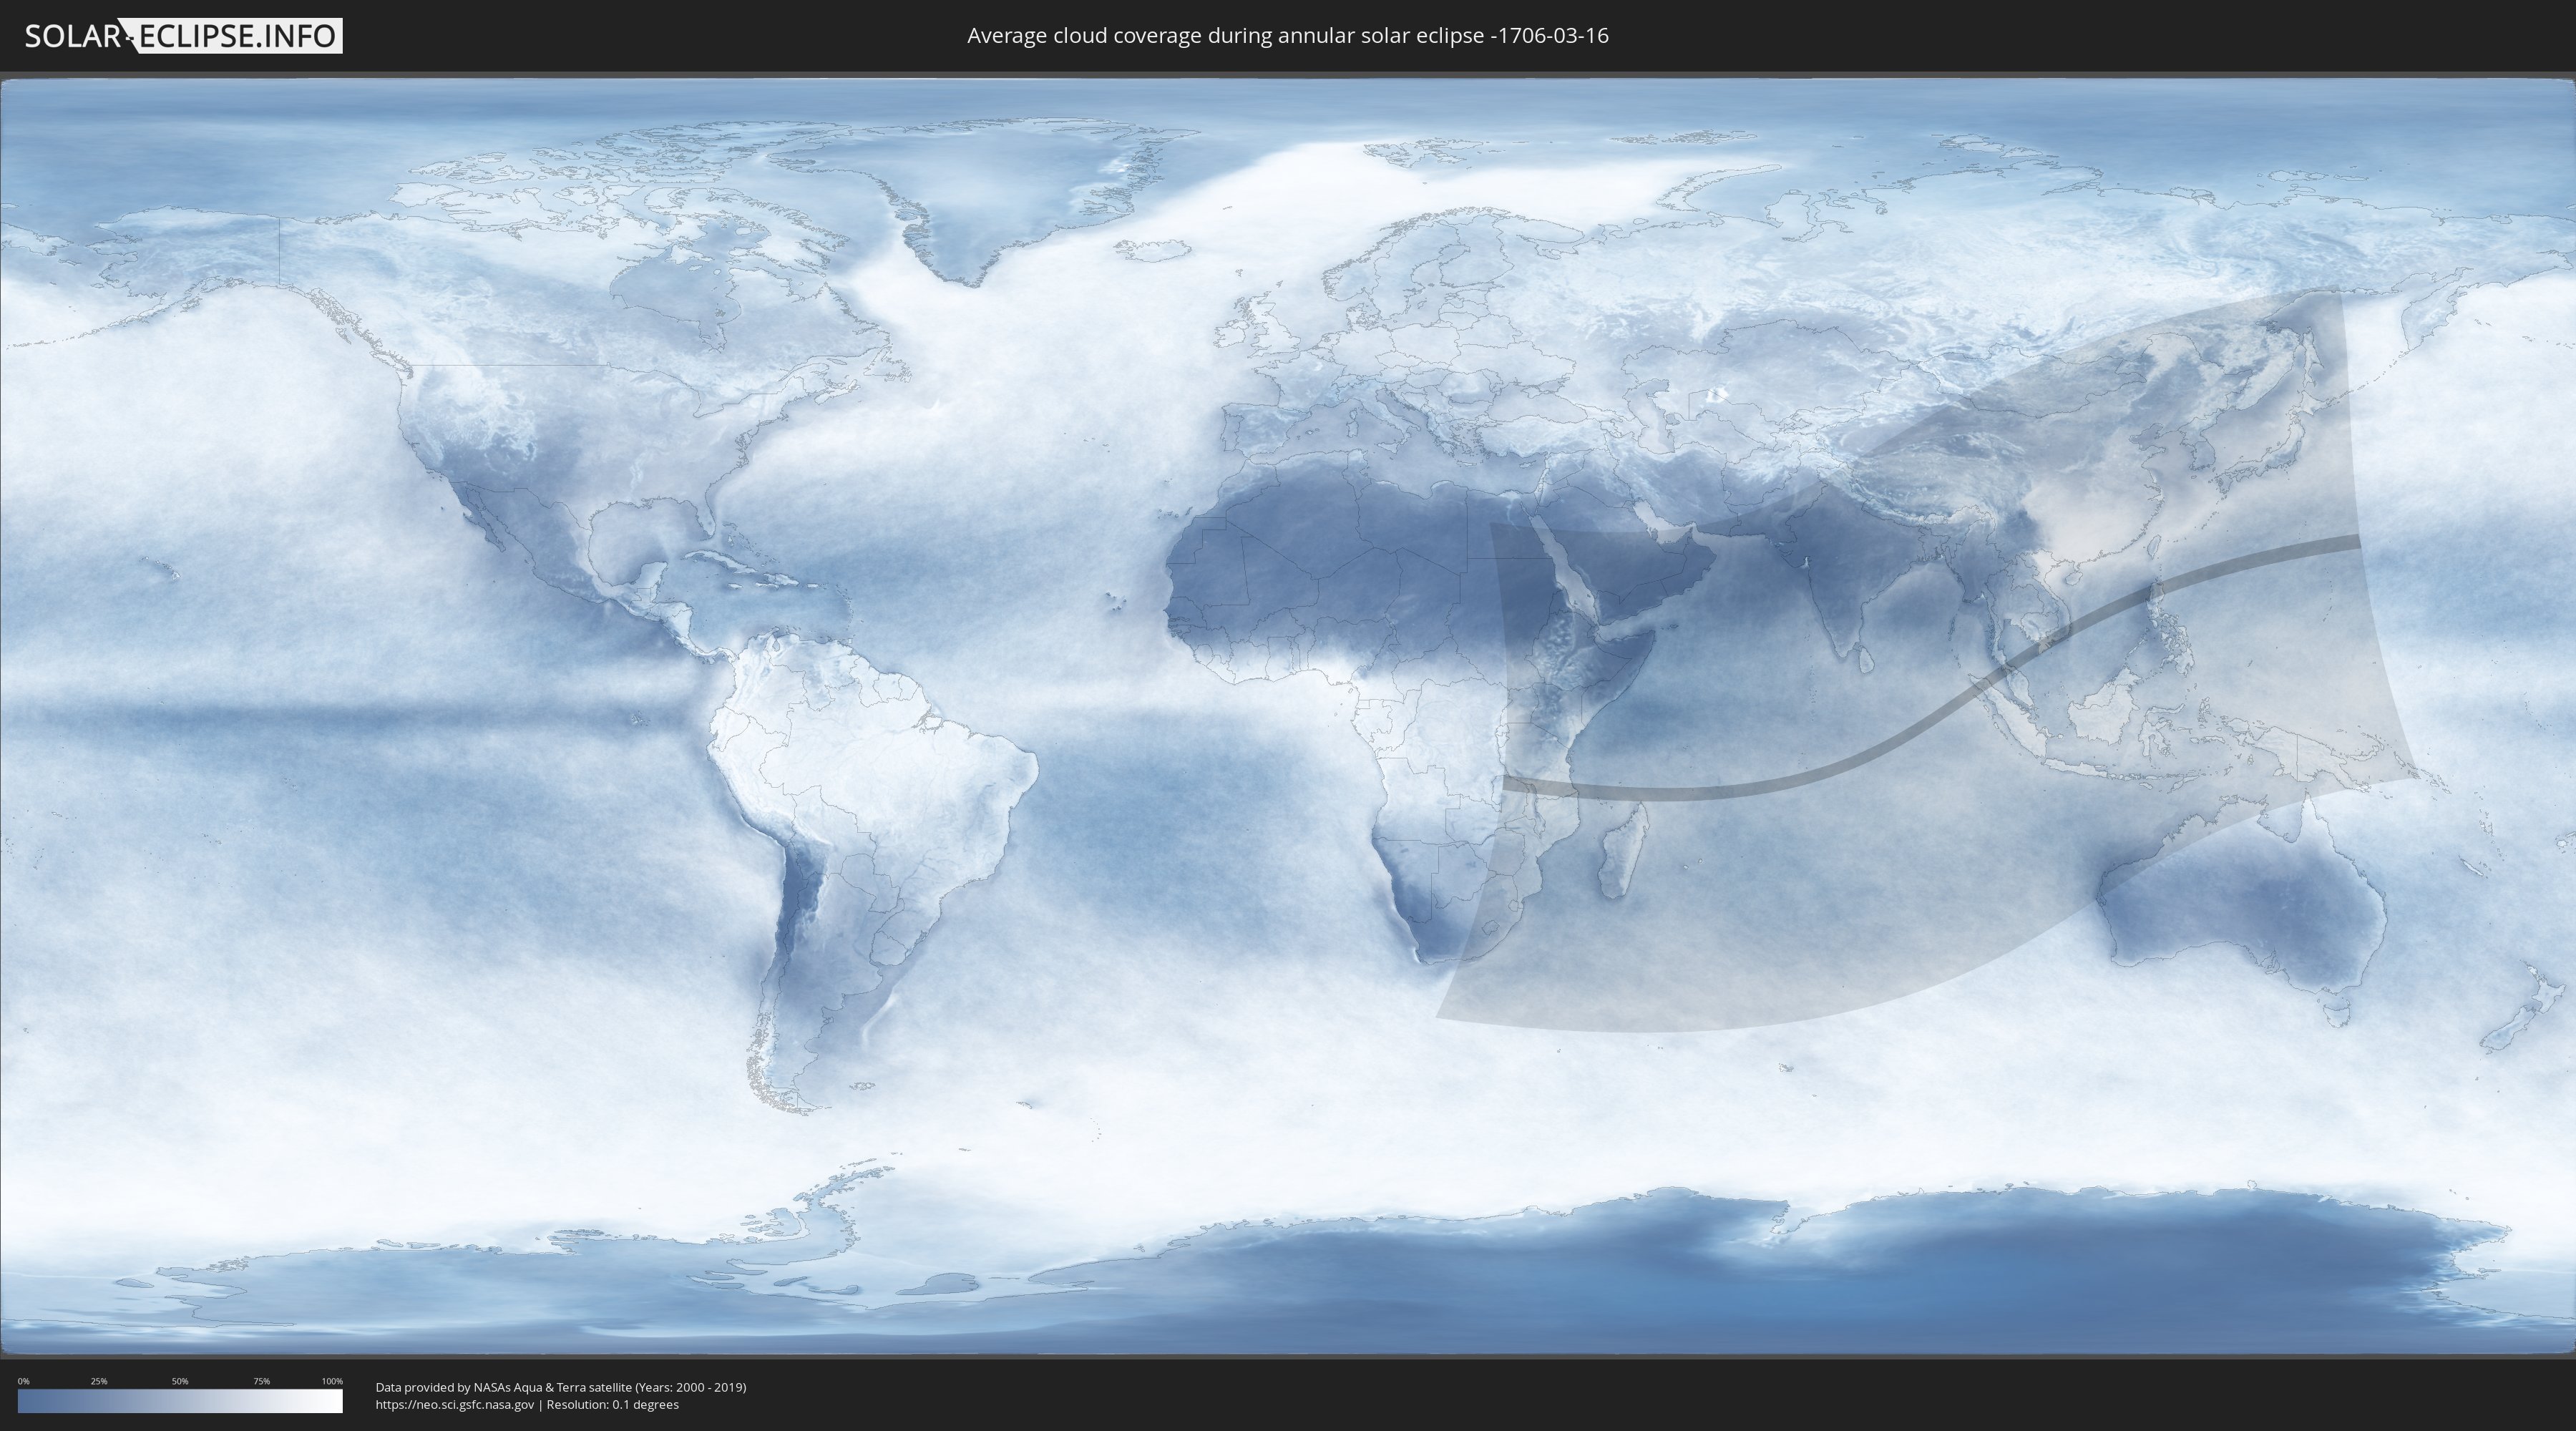Click the 'https://neo.sci.gsfc.nasa.gov | Resolution: 0.1 degrees' line

527,1404
